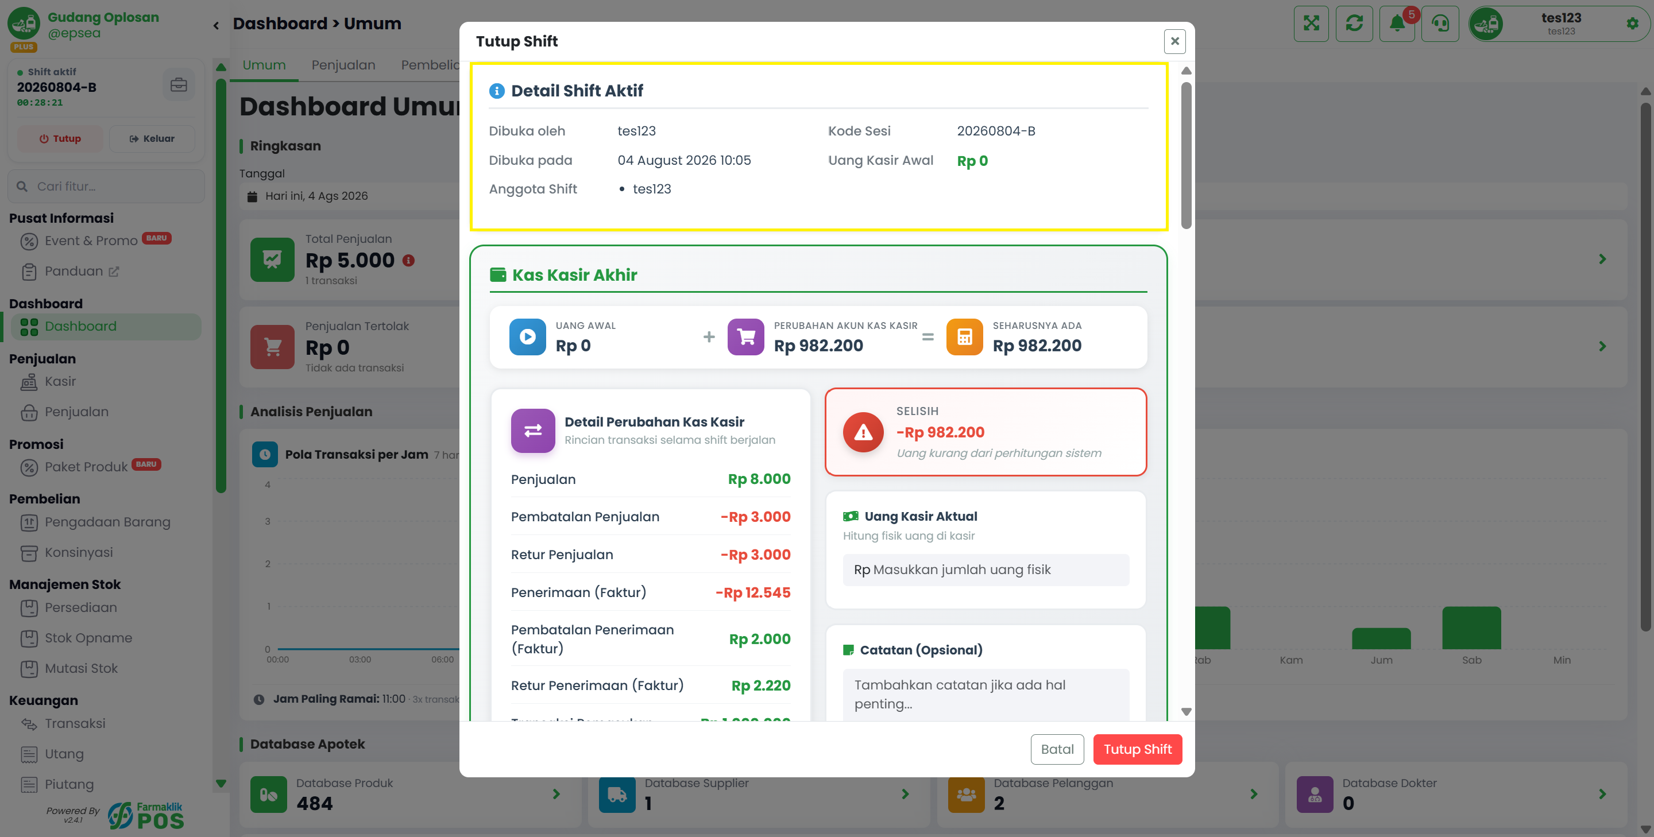This screenshot has width=1654, height=837.
Task: Click the Detail Perubahan Kas Kasir swap icon
Action: pyautogui.click(x=533, y=431)
